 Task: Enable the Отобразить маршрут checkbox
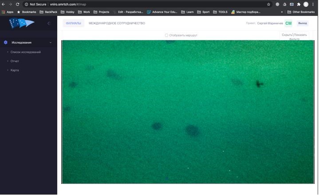pos(166,35)
